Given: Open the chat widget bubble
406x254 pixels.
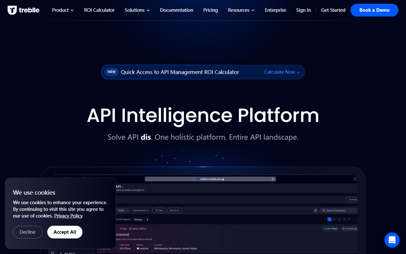Looking at the screenshot, I should 392,240.
